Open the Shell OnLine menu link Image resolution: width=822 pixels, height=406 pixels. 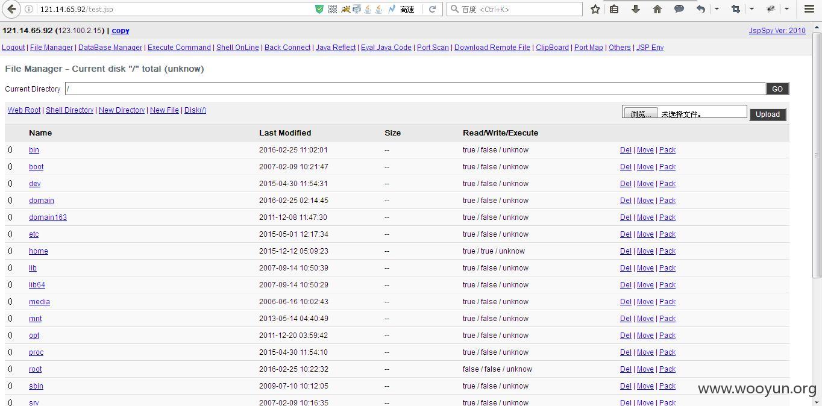pyautogui.click(x=237, y=48)
